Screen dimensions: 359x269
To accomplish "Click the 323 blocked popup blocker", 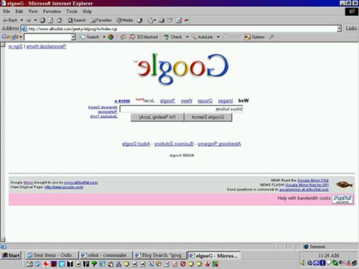I will coord(144,37).
